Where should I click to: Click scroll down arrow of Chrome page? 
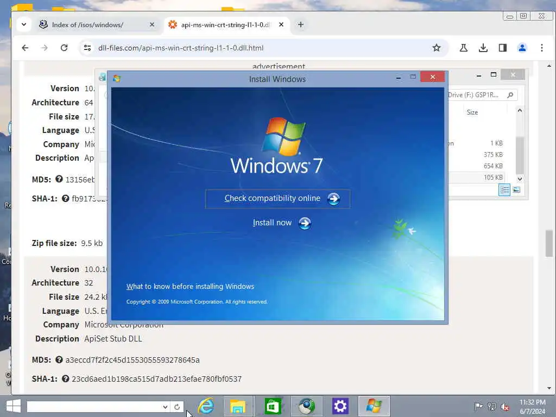(549, 388)
